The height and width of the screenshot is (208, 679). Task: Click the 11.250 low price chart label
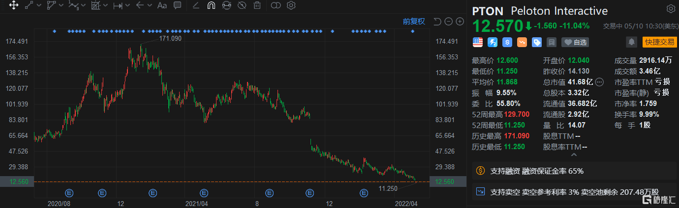388,188
